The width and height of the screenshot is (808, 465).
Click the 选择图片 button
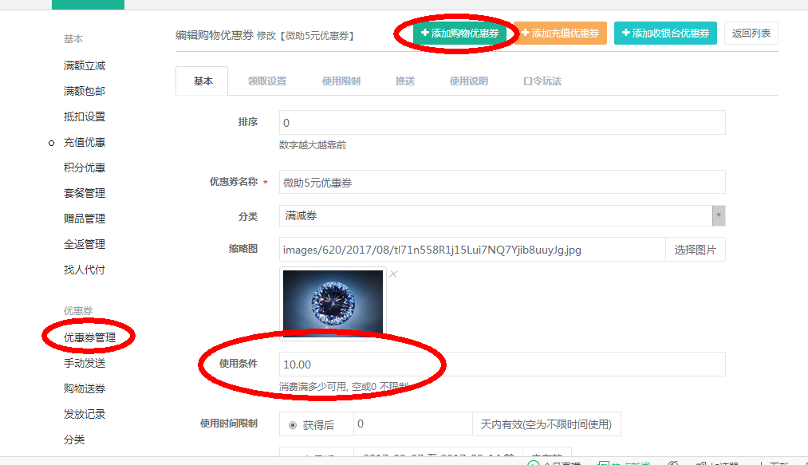click(695, 250)
